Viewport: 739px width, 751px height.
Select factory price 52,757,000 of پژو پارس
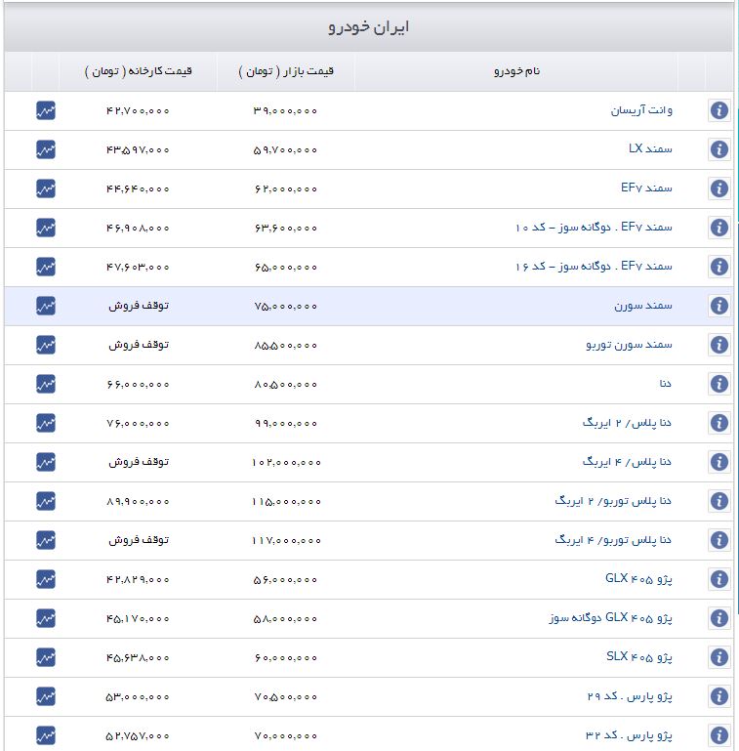pos(138,736)
